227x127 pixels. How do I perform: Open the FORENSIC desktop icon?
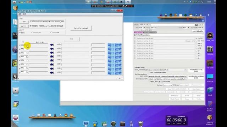pyautogui.click(x=210, y=49)
